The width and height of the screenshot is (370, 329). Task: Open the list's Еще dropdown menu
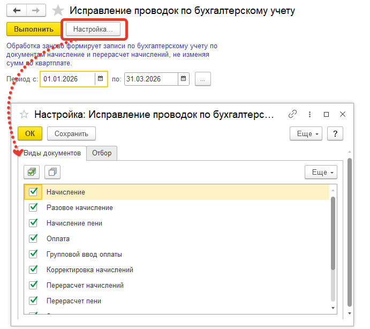click(320, 172)
